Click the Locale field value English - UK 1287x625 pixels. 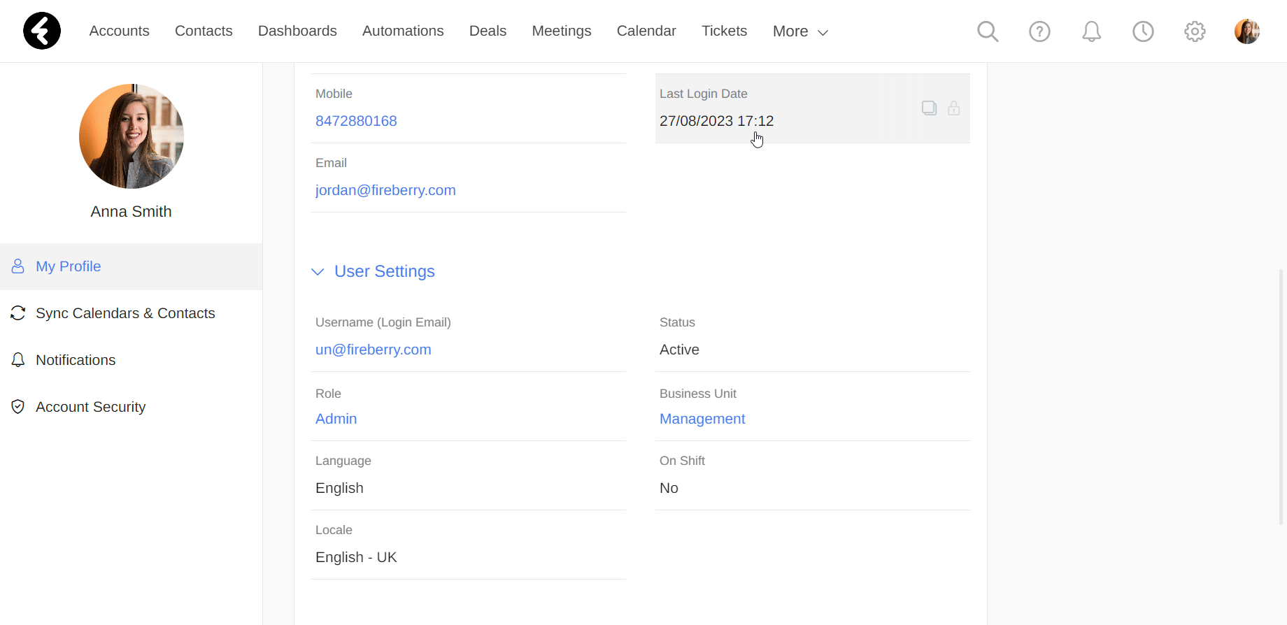(356, 557)
